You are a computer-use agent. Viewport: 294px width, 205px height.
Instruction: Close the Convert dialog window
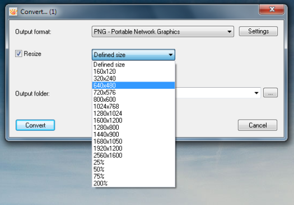click(272, 9)
